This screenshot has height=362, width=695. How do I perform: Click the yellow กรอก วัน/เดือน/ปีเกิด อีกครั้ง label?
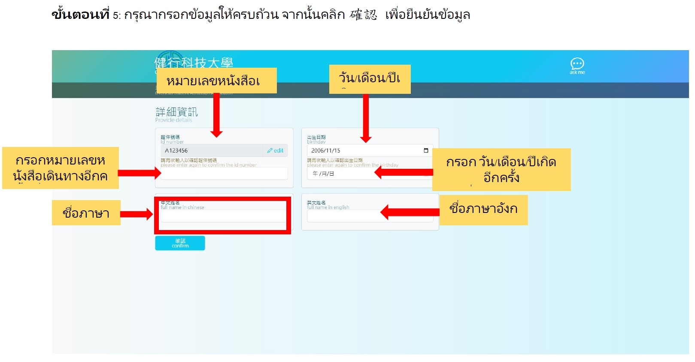pyautogui.click(x=501, y=169)
